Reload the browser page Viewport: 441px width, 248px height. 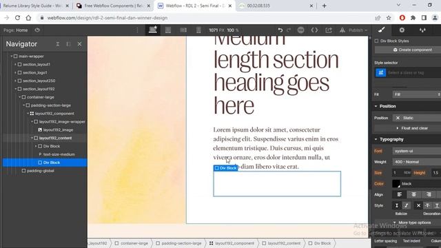point(17,18)
